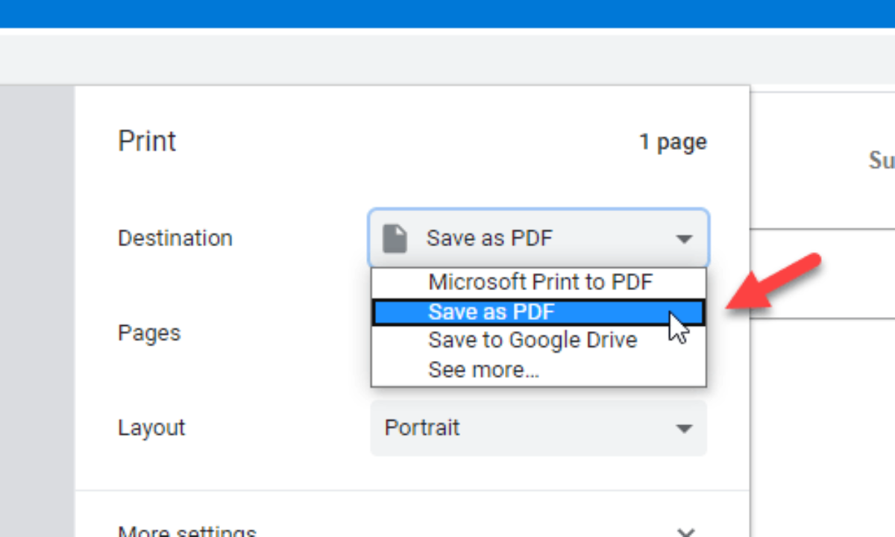Click the blue window title bar
Viewport: 895px width, 537px height.
point(447,13)
